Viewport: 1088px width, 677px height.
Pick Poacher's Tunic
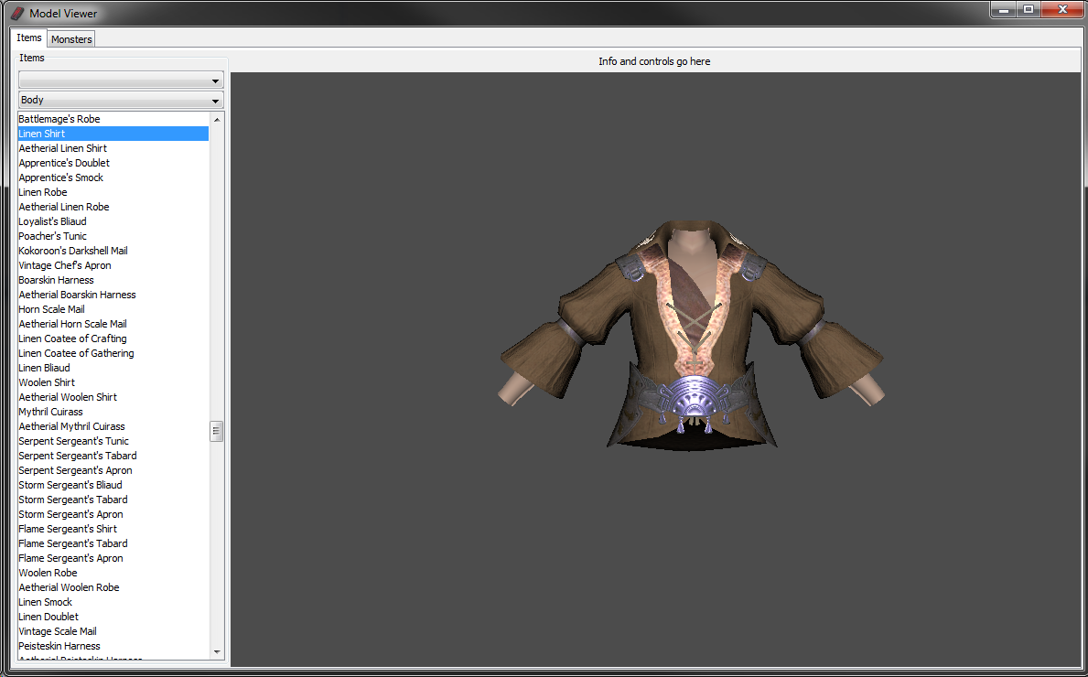[x=113, y=236]
